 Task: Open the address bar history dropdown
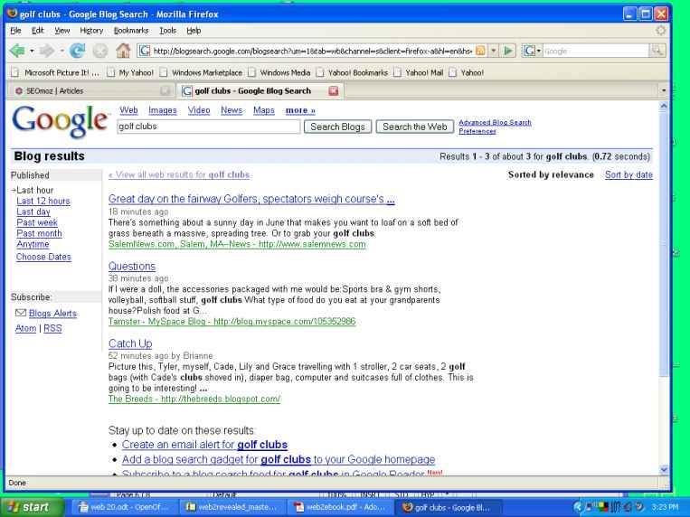coord(495,51)
